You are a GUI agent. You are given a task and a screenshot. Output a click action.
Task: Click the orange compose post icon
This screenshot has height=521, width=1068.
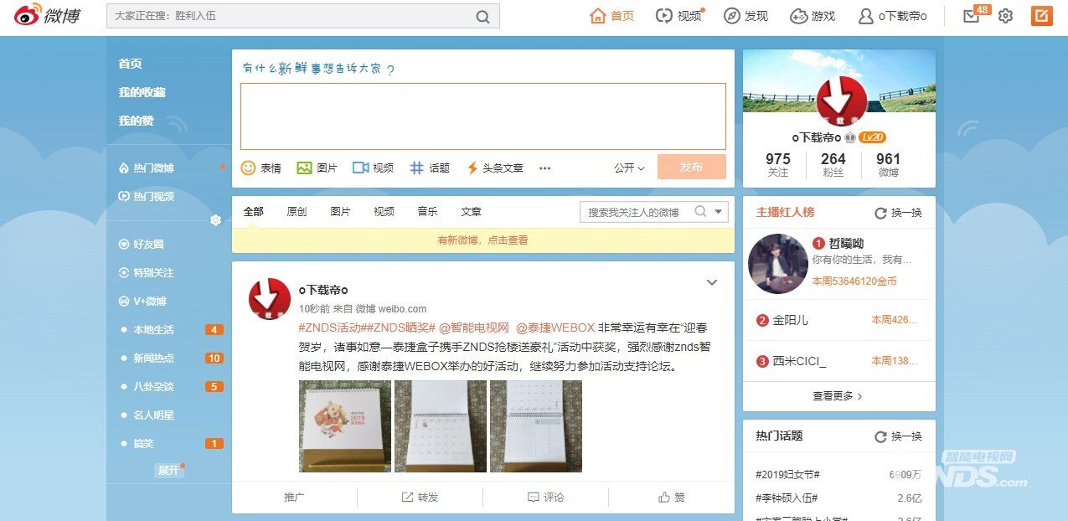click(x=1042, y=16)
